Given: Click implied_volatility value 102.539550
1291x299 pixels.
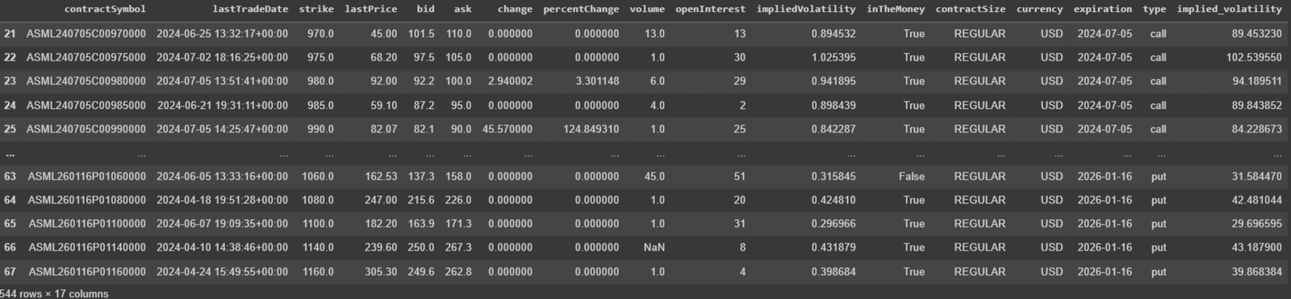Looking at the screenshot, I should pos(1254,57).
